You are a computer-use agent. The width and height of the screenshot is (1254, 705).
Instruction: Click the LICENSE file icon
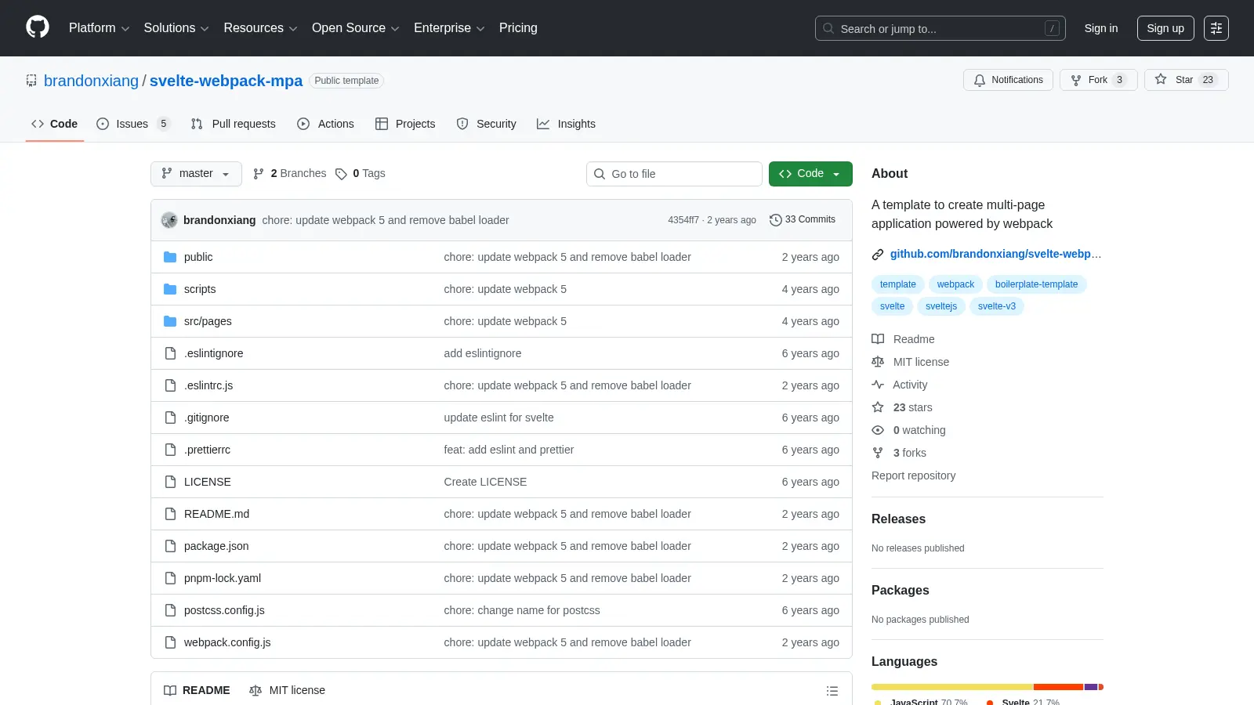[x=170, y=482]
